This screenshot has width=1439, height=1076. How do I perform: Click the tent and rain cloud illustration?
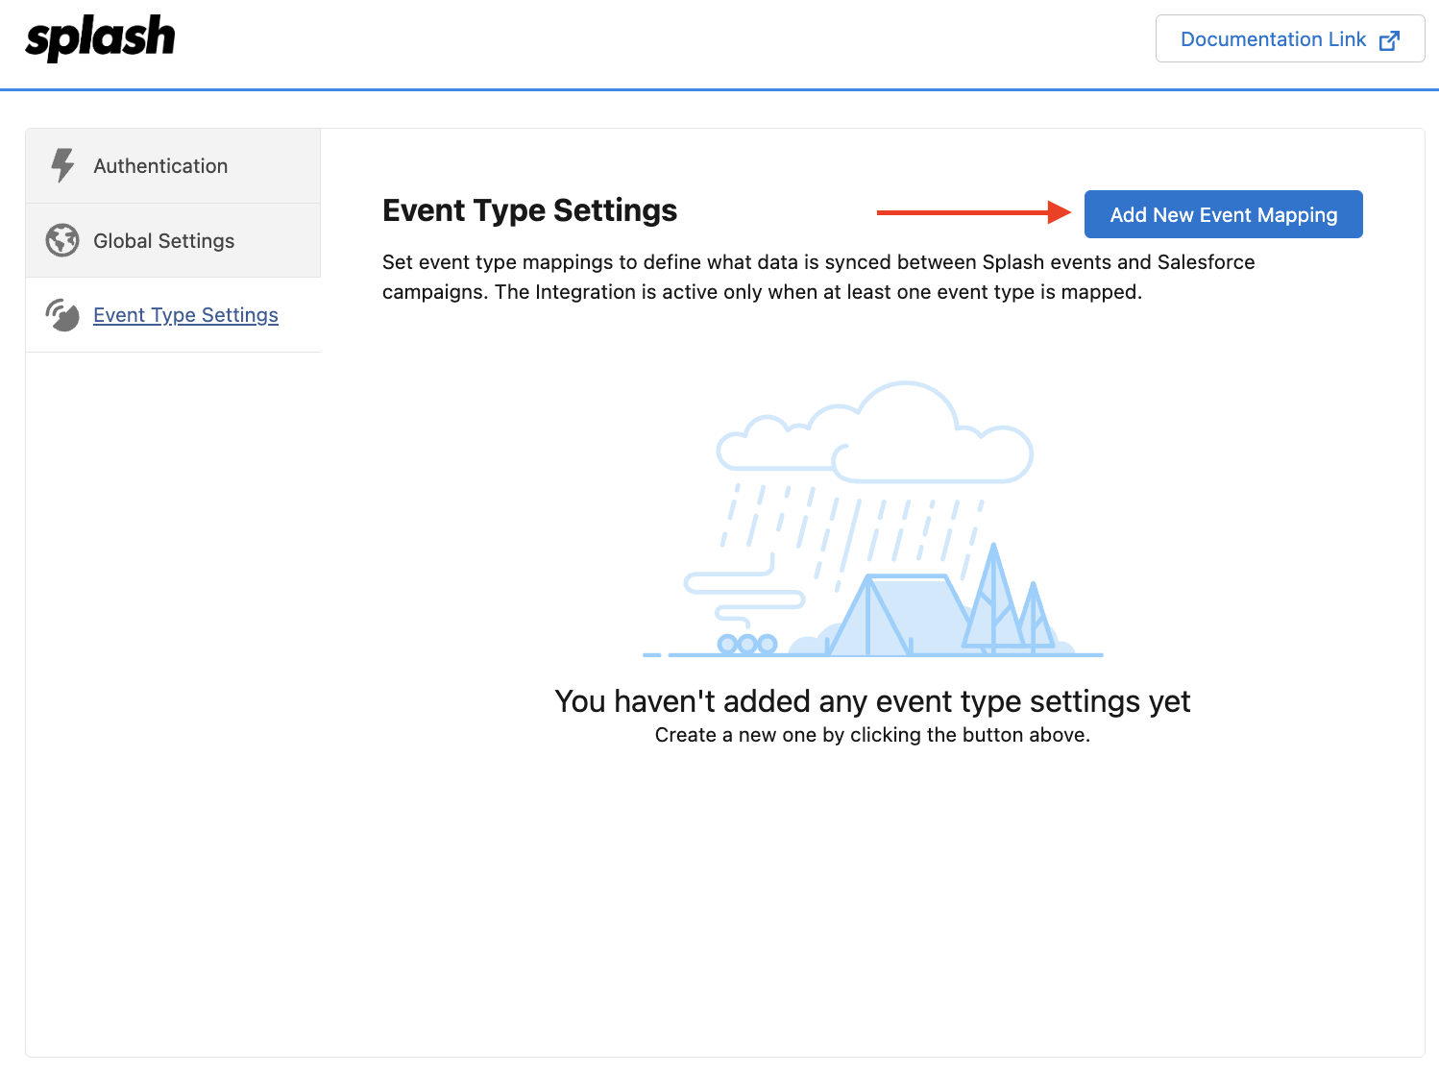coord(872,519)
